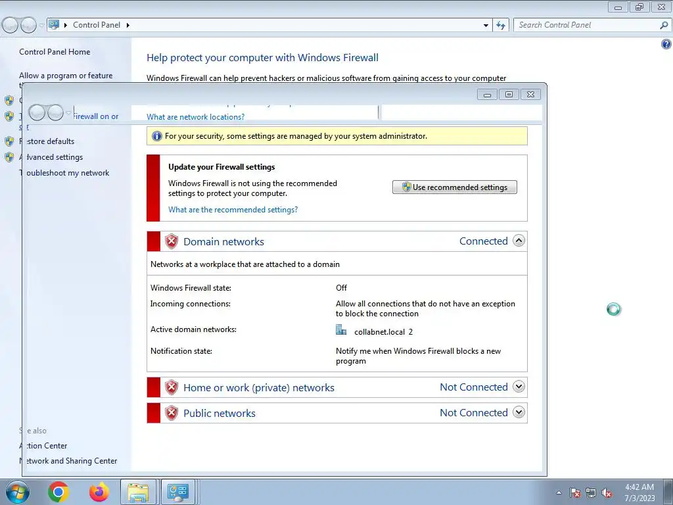Show hidden system tray icons
Screen dimensions: 673x505
coord(559,493)
